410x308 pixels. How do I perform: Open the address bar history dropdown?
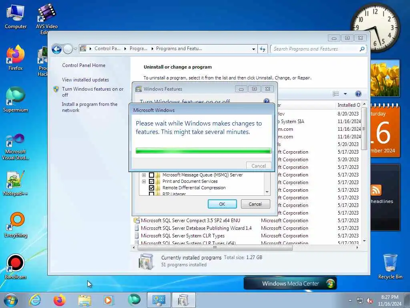(x=253, y=49)
